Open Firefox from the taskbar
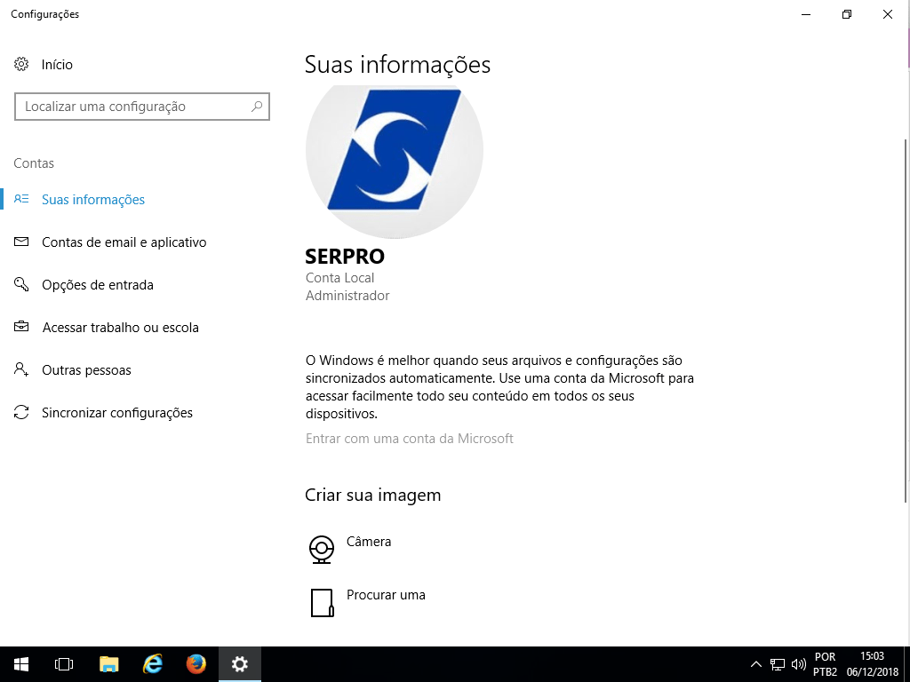 coord(196,663)
